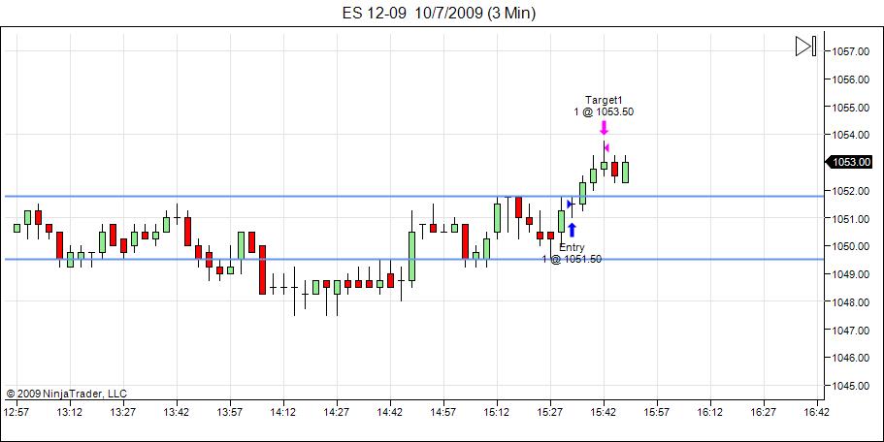Click the 1046.00 price axis label

[850, 358]
